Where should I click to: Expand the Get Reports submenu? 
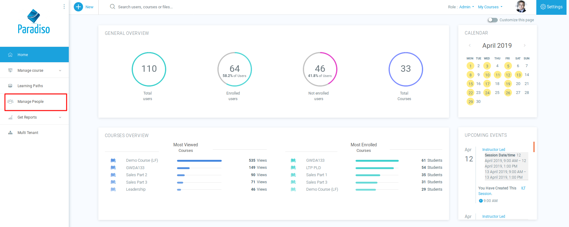click(60, 117)
